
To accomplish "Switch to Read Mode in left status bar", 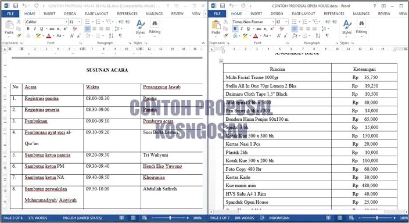I will click(121, 218).
